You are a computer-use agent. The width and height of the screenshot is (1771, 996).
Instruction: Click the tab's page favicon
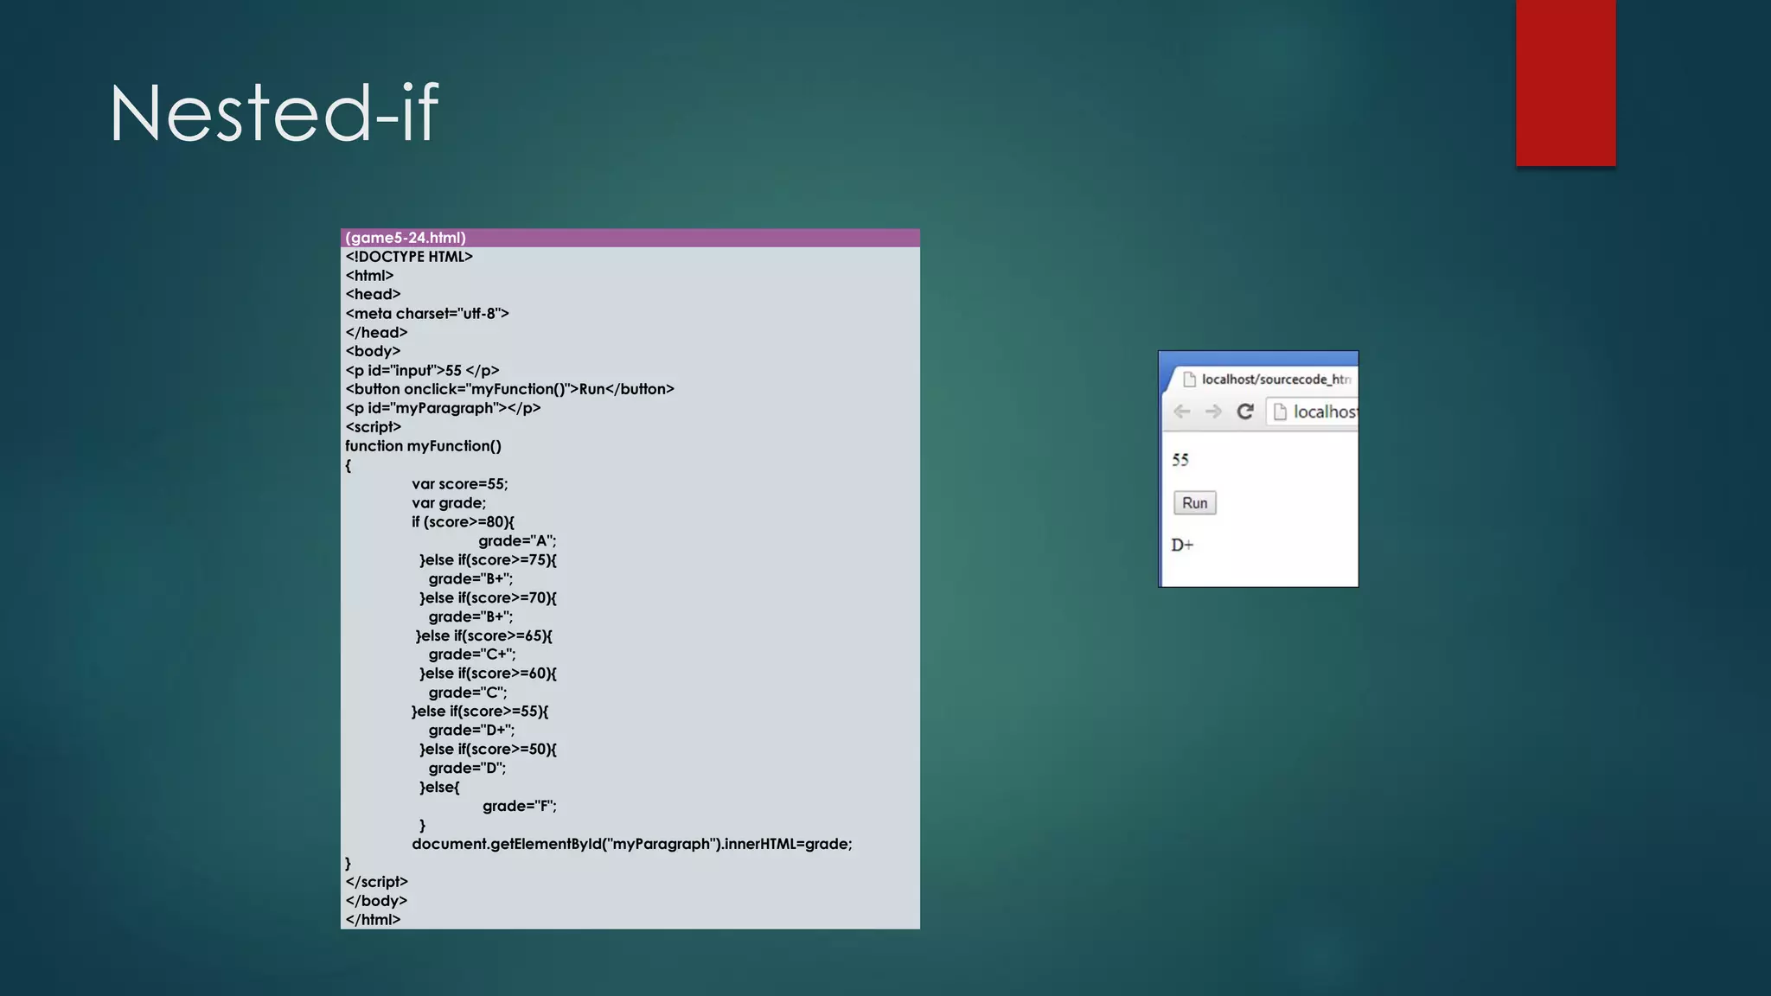(x=1189, y=379)
